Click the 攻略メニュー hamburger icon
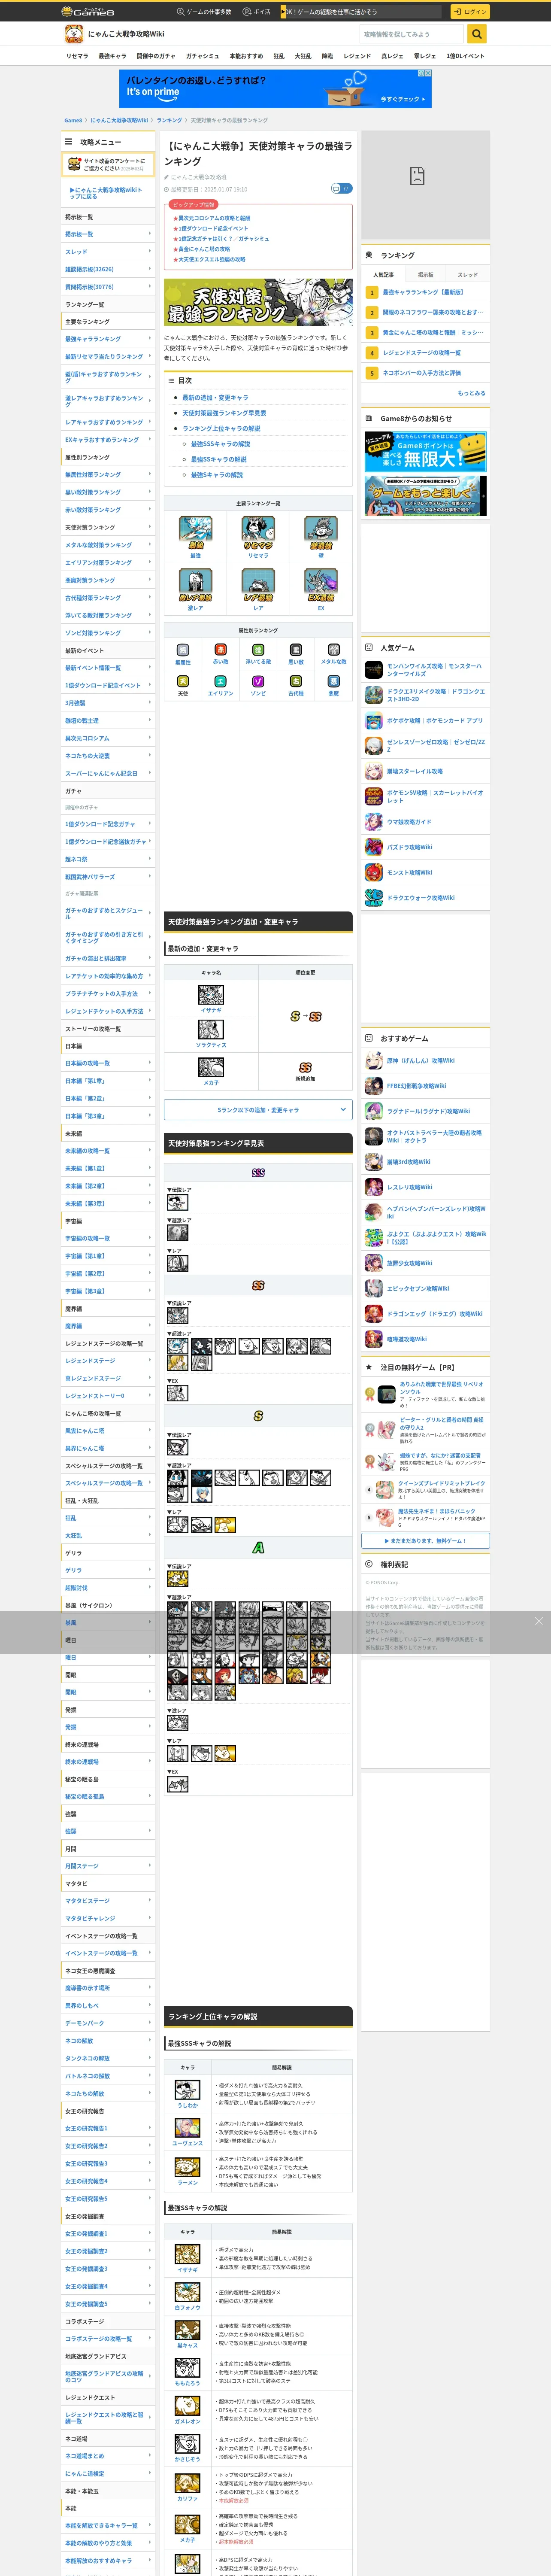The image size is (551, 2576). (x=69, y=142)
